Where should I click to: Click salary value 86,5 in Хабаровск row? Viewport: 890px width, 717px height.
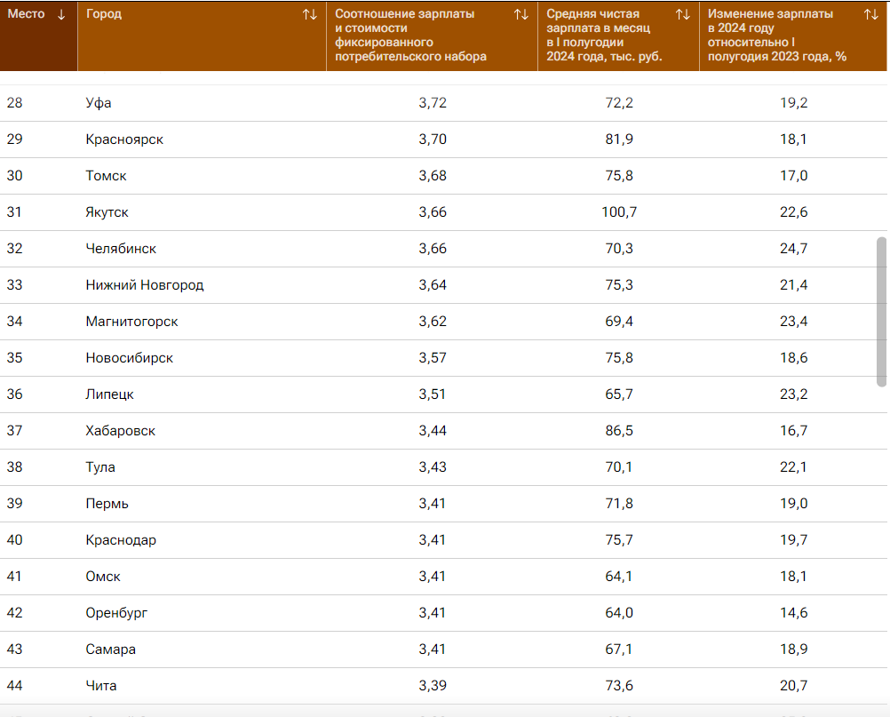click(619, 430)
